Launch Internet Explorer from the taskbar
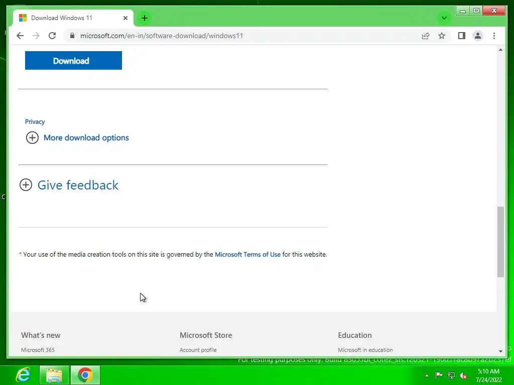This screenshot has width=514, height=385. tap(23, 375)
